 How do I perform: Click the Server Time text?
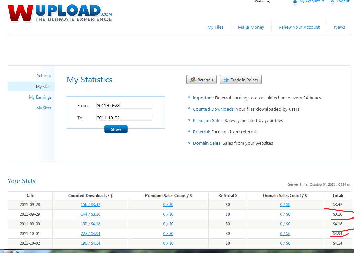320,185
